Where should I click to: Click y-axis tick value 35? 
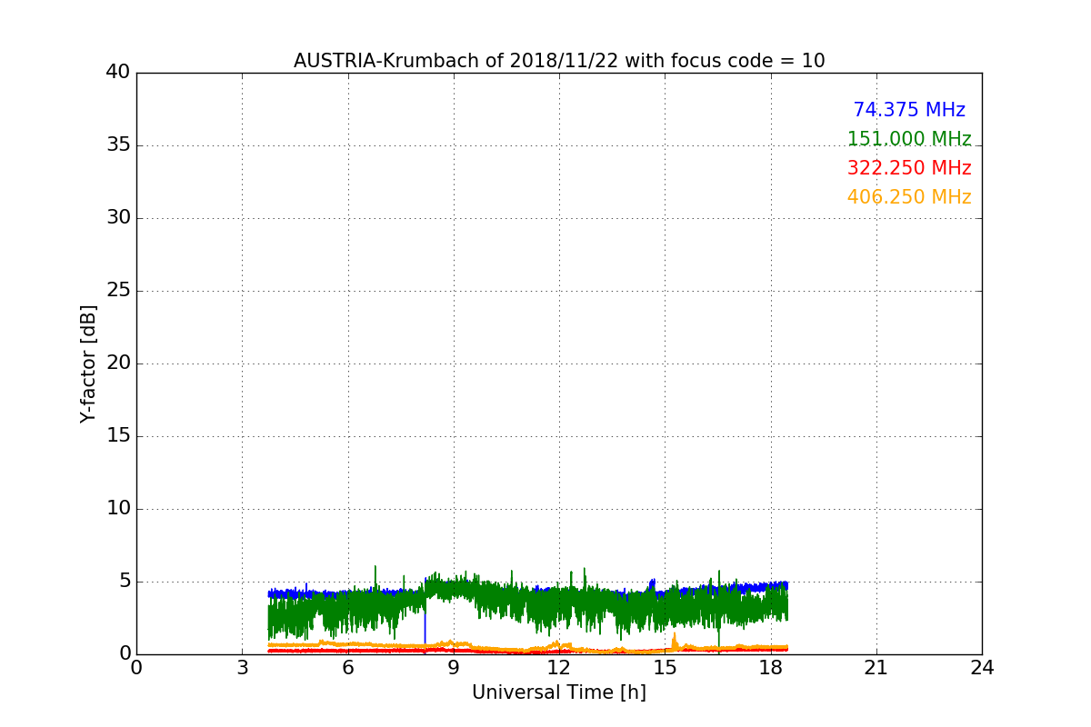(118, 145)
